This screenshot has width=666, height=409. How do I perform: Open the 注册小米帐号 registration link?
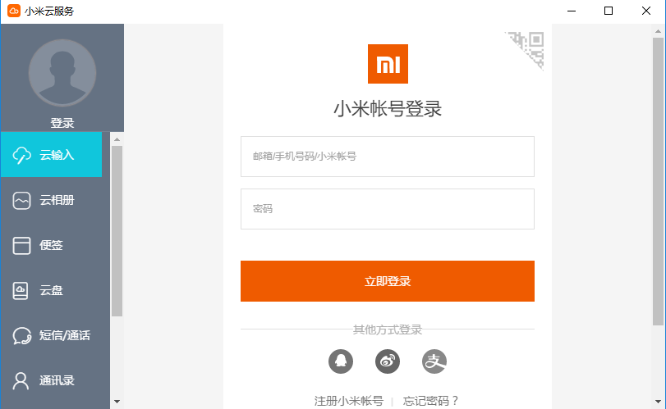click(349, 401)
